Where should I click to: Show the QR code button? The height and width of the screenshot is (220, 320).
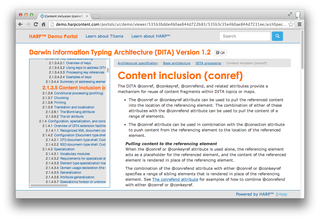pos(220,53)
